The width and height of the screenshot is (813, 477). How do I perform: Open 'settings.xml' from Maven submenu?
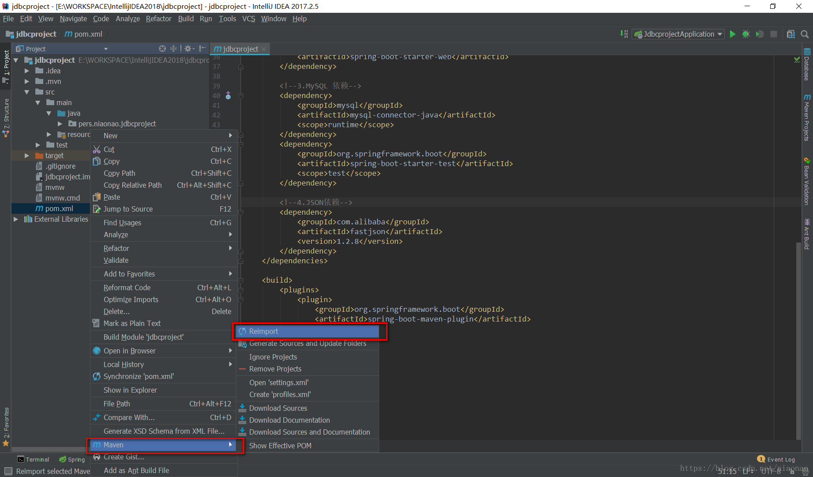[x=308, y=382]
